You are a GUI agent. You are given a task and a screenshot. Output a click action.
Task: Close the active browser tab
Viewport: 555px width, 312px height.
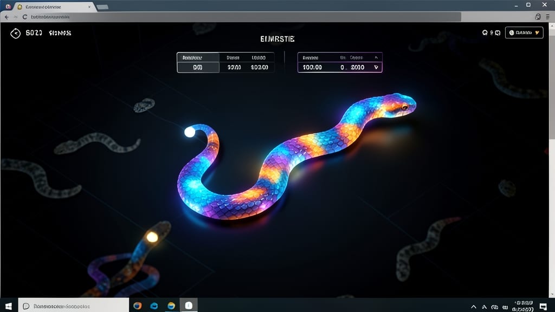click(89, 6)
